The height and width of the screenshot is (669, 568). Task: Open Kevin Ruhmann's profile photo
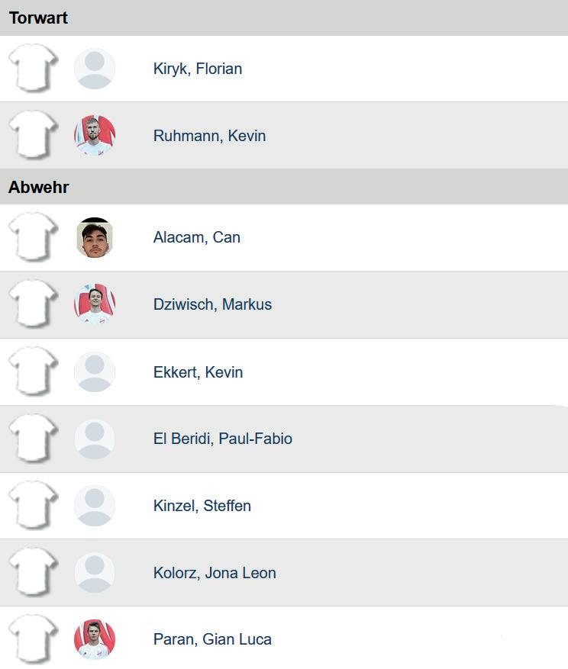(95, 135)
